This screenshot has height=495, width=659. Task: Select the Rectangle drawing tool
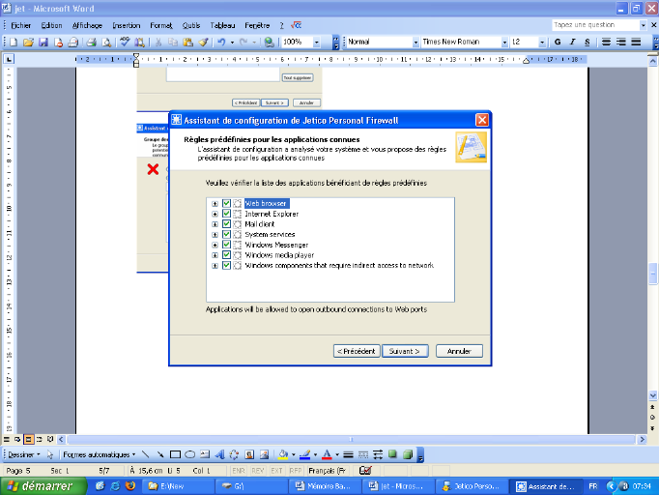175,454
